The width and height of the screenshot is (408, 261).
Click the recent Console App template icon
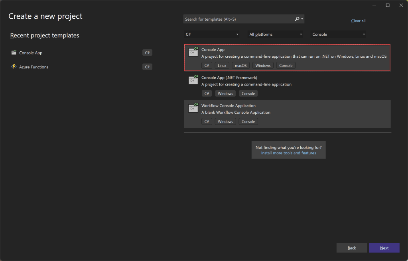[x=14, y=53]
